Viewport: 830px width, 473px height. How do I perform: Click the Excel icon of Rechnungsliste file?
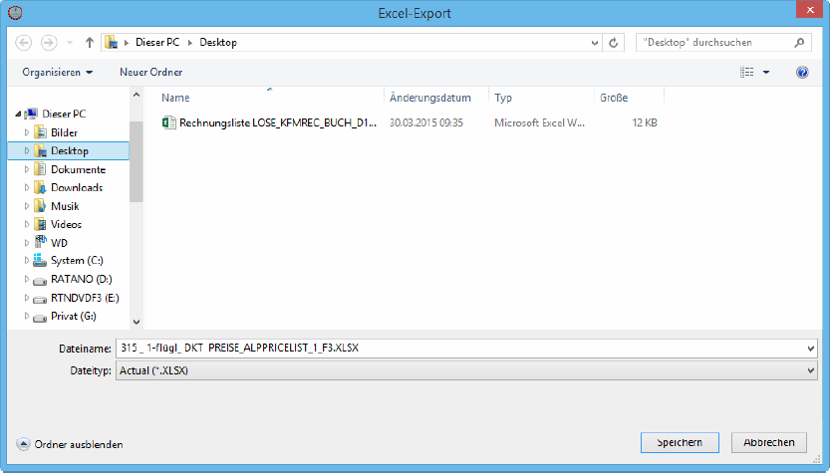[168, 122]
